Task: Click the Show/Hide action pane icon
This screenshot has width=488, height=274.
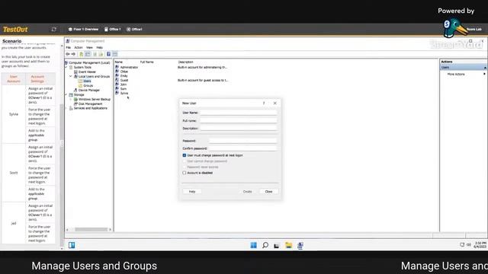Action: pos(115,54)
